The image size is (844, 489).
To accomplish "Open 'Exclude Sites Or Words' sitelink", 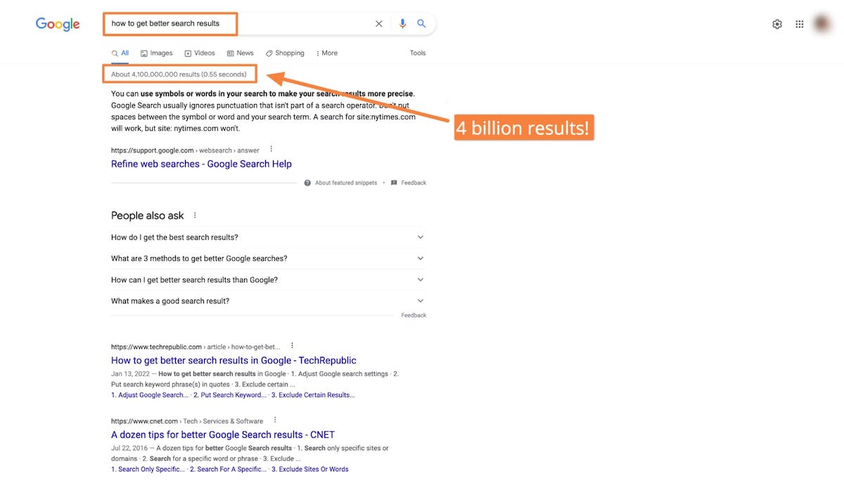I will click(x=309, y=469).
